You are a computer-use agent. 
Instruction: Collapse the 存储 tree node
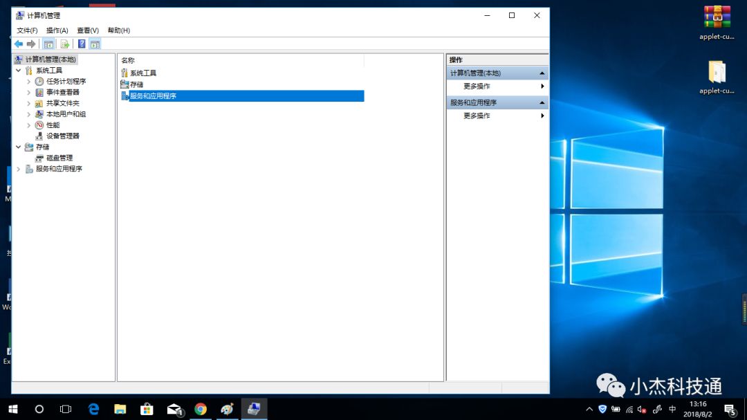19,147
